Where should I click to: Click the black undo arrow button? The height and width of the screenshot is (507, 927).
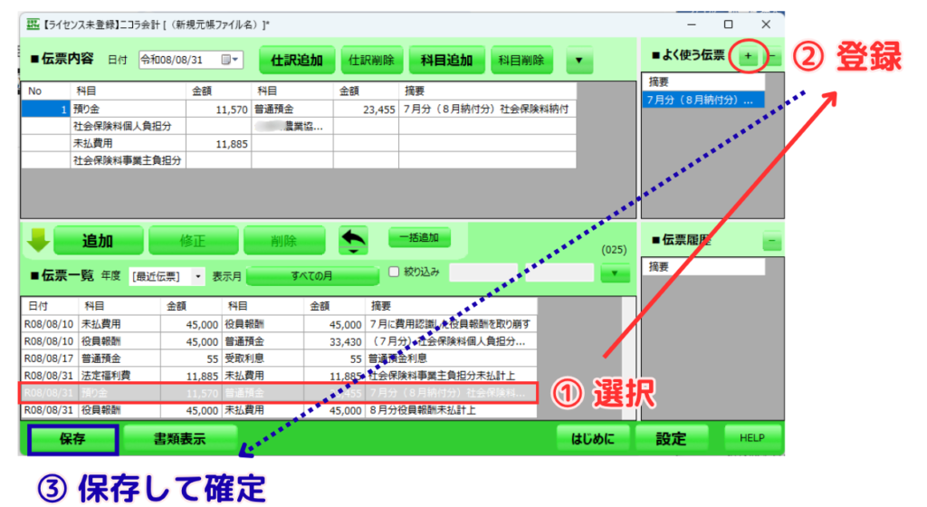[353, 241]
